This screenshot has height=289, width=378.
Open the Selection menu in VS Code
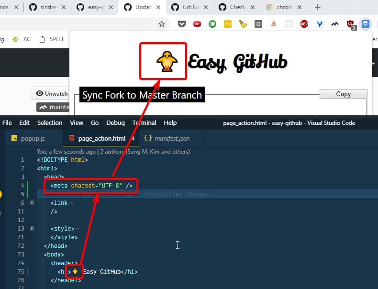click(50, 123)
